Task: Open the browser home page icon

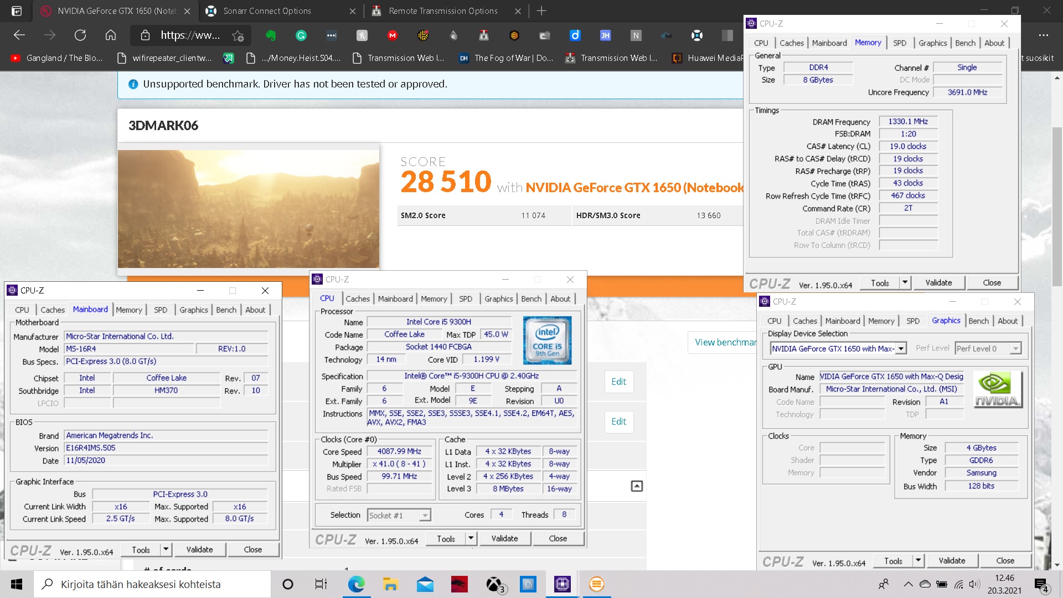Action: click(111, 35)
